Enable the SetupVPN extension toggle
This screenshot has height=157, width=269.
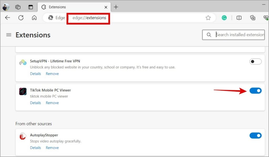255,62
